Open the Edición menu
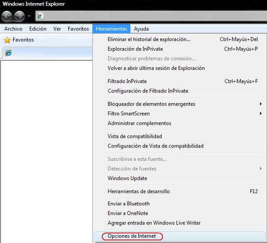267x243 pixels. pos(38,29)
